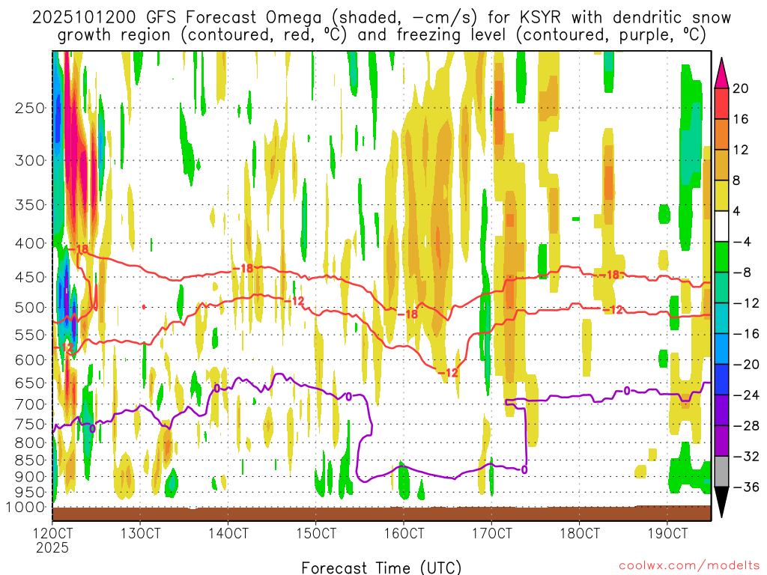The width and height of the screenshot is (767, 575).
Task: Click the '-24' value on the colorbar
Action: tap(746, 395)
